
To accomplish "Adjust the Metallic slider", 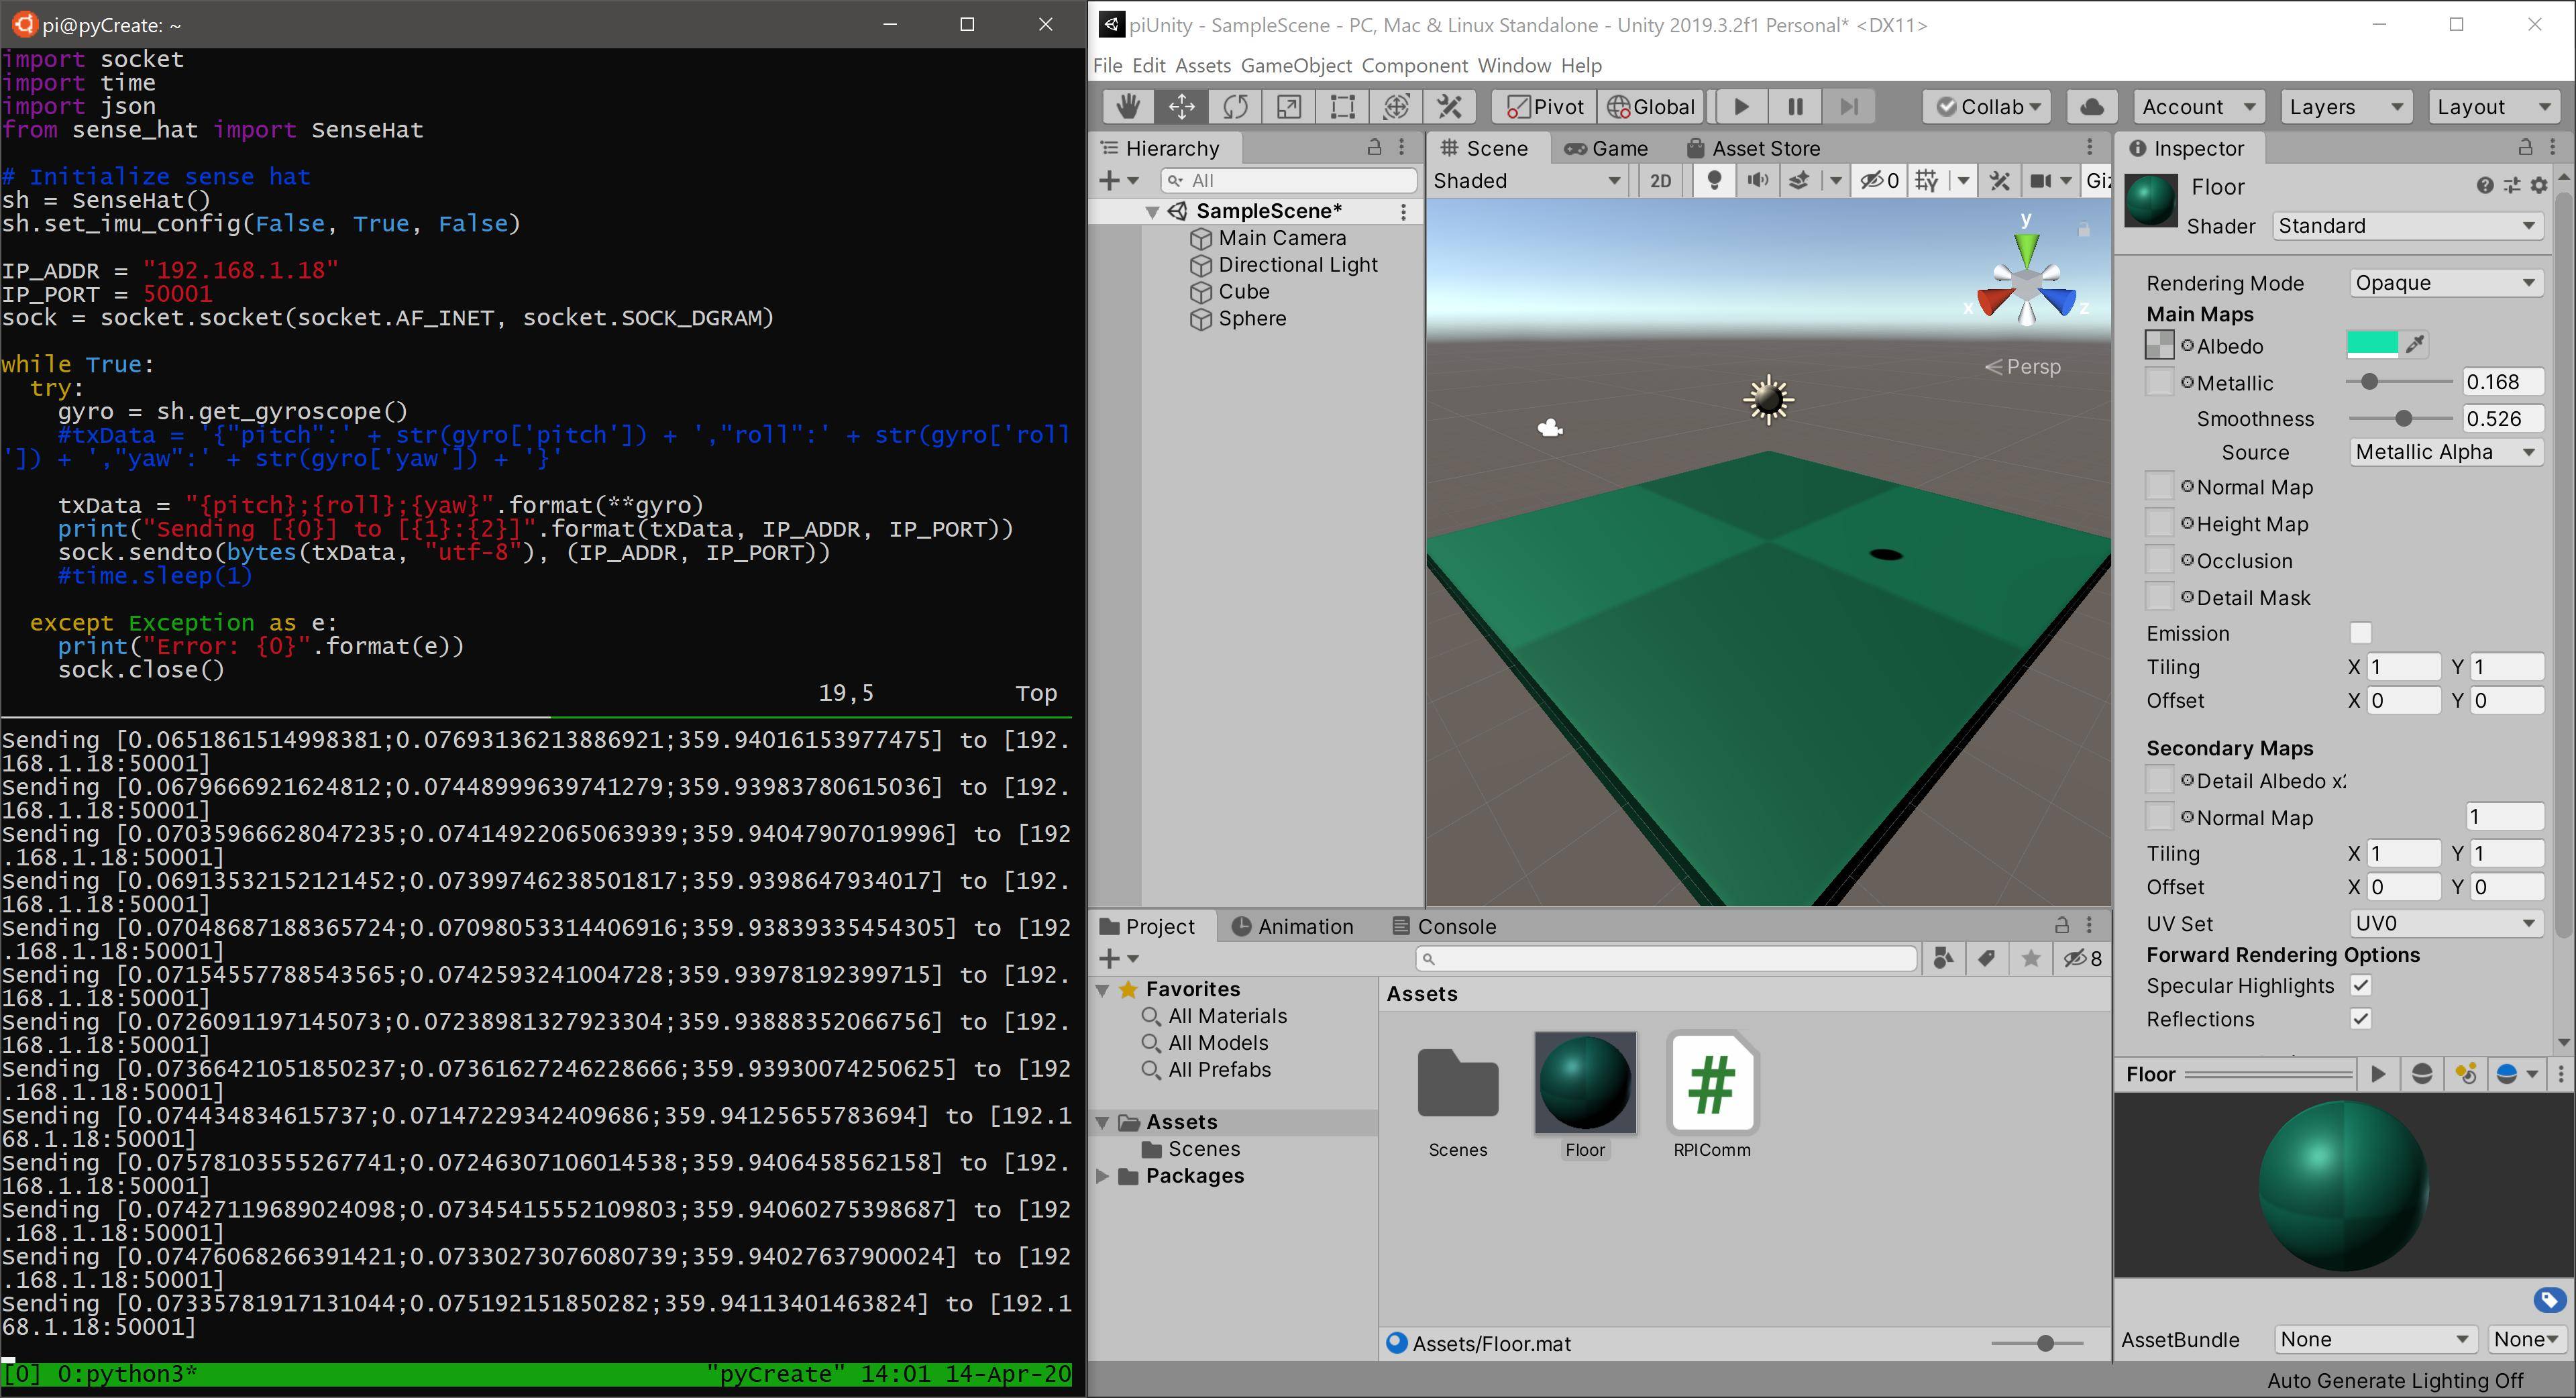I will click(2399, 382).
